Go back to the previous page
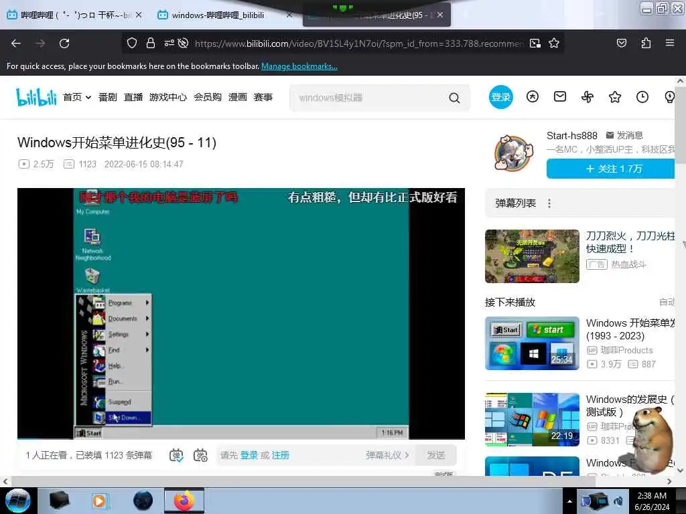The width and height of the screenshot is (686, 514). click(16, 44)
